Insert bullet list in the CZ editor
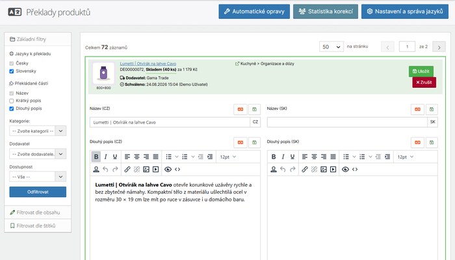 (168, 157)
